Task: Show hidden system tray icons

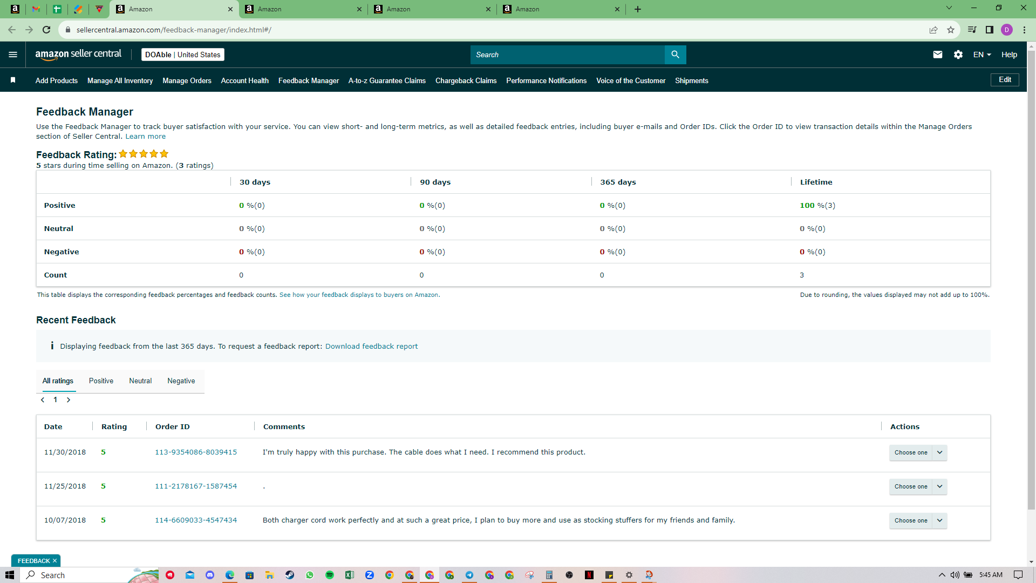Action: tap(942, 575)
